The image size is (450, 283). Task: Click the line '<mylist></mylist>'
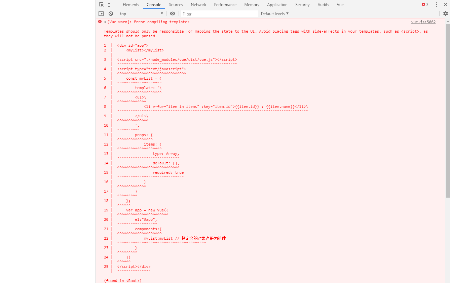pyautogui.click(x=145, y=50)
